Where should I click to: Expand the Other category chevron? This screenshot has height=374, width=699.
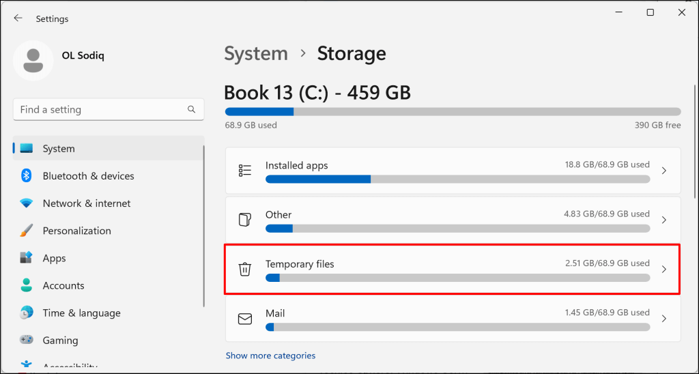click(664, 220)
